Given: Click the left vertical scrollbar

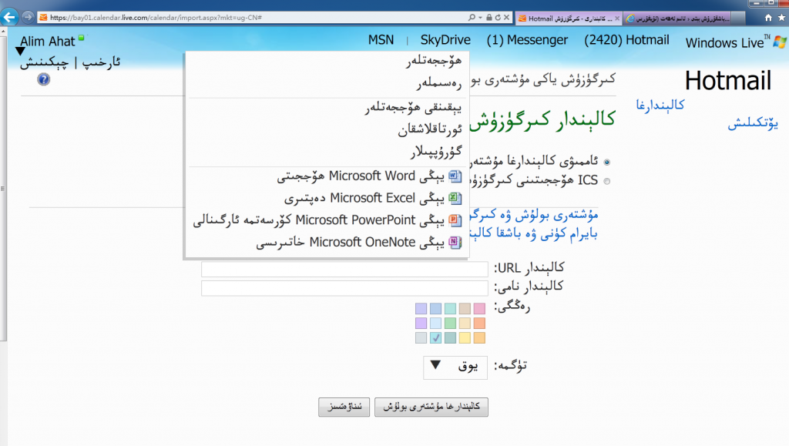Looking at the screenshot, I should click(x=3, y=187).
